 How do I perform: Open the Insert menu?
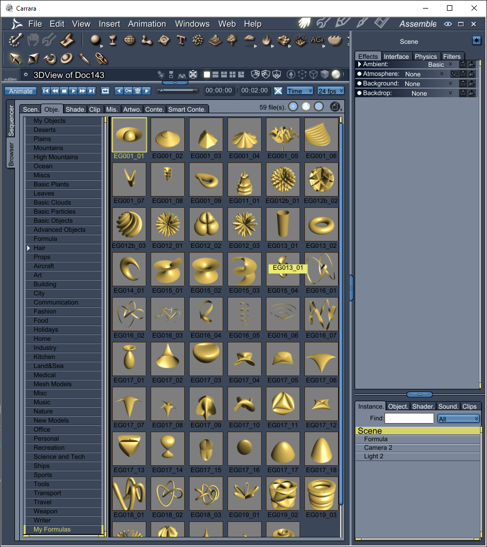pyautogui.click(x=109, y=24)
